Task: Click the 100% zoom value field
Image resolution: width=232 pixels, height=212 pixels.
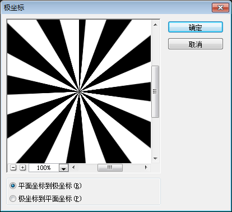Action: 44,168
